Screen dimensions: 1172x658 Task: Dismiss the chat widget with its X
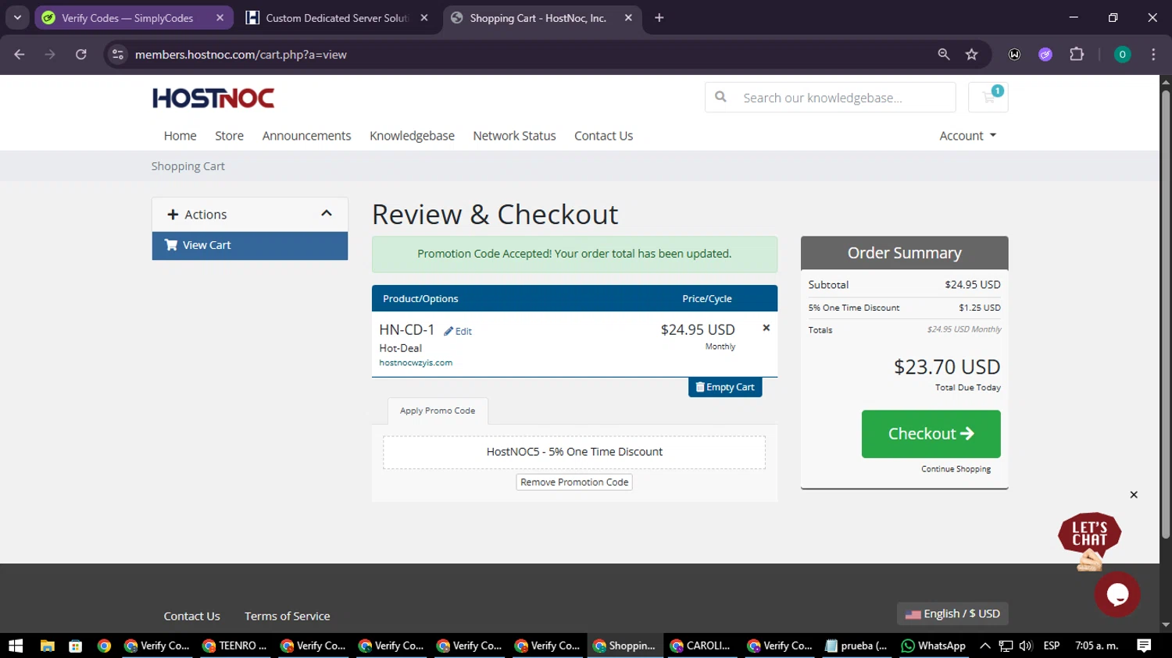(x=1134, y=495)
